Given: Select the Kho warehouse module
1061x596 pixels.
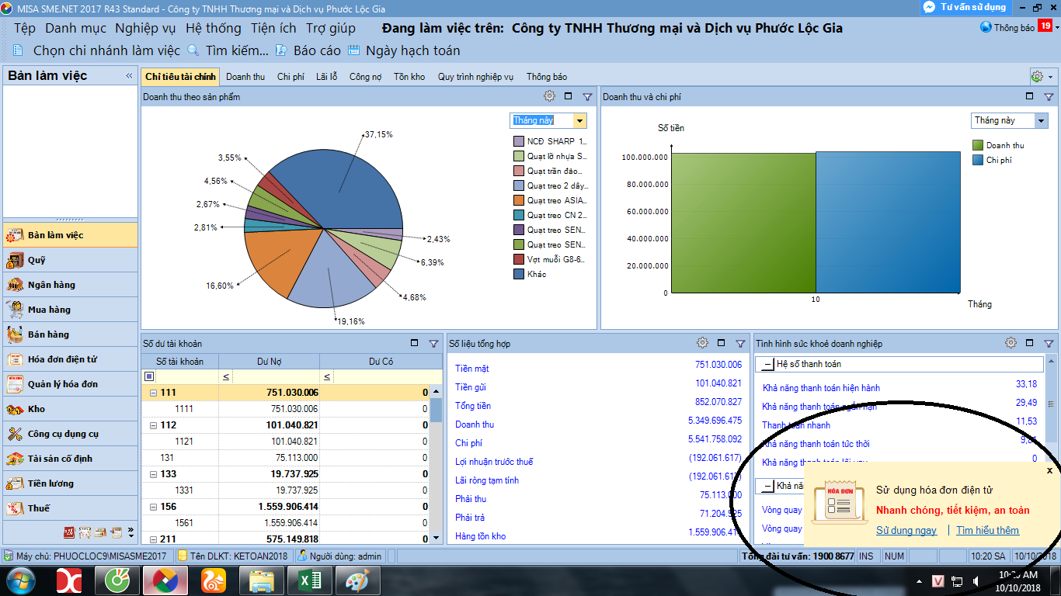Looking at the screenshot, I should coord(70,409).
